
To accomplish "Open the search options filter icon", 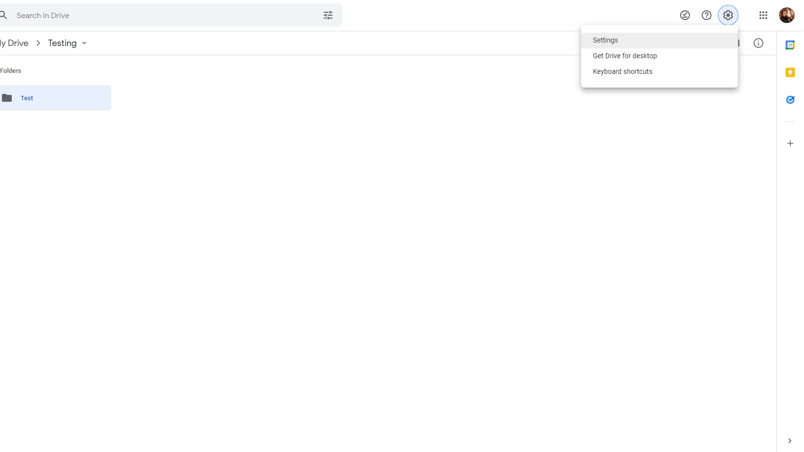I will click(328, 15).
